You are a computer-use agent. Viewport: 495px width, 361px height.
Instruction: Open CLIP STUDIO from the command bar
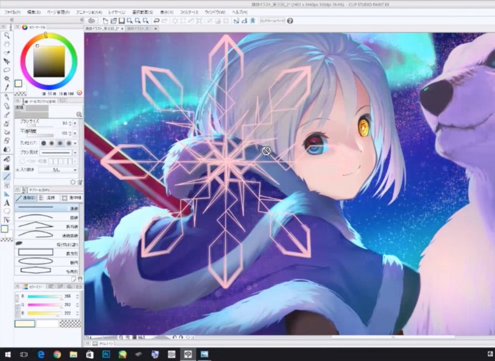[x=92, y=21]
